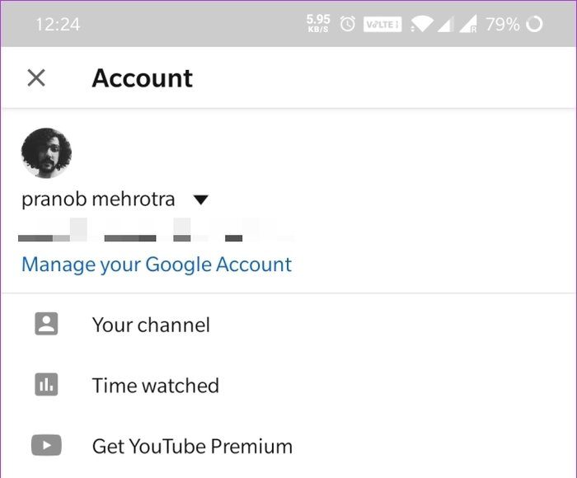Tap the network speed KB/s indicator

pyautogui.click(x=317, y=23)
